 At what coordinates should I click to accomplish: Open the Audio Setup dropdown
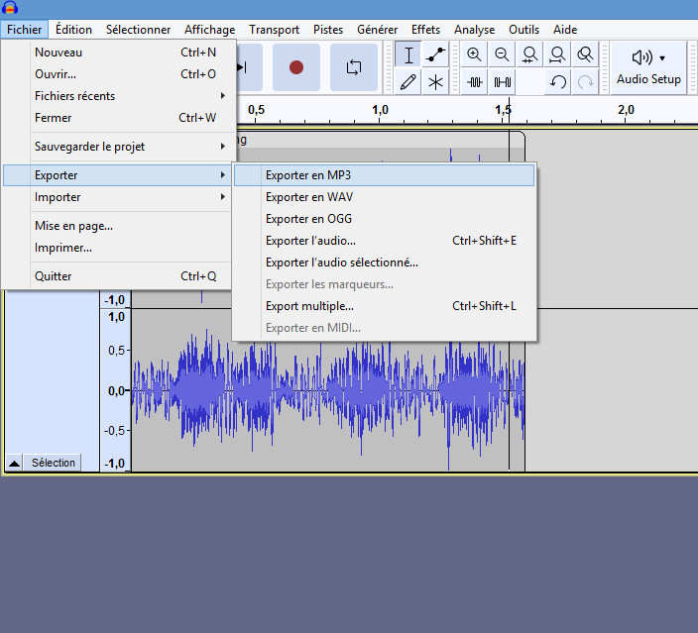click(650, 67)
